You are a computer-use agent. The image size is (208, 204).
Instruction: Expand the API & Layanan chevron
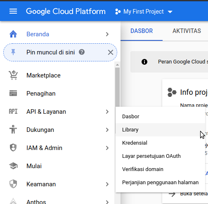pyautogui.click(x=107, y=112)
